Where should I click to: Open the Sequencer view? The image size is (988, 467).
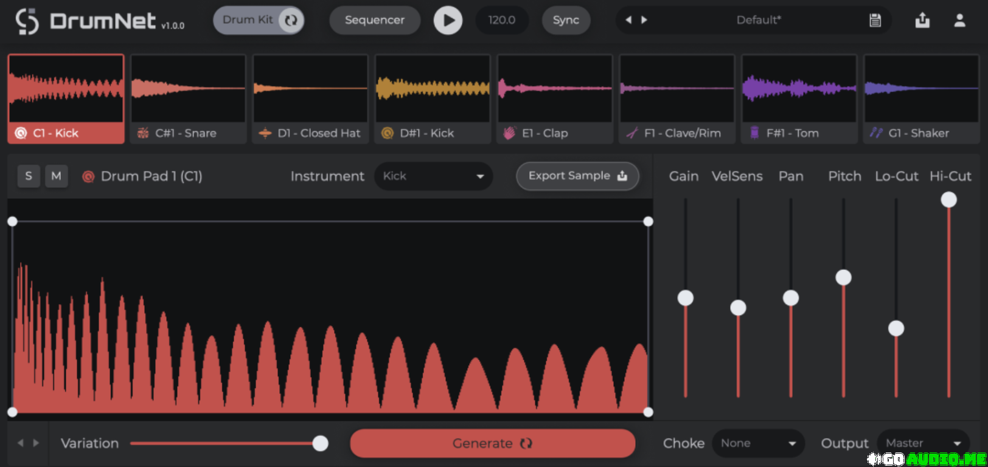375,20
